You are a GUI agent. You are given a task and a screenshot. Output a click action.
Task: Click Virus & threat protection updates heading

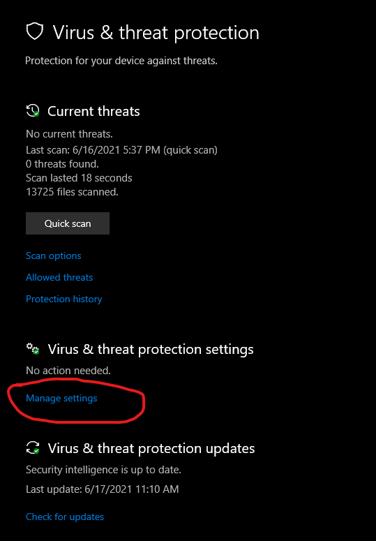[151, 448]
